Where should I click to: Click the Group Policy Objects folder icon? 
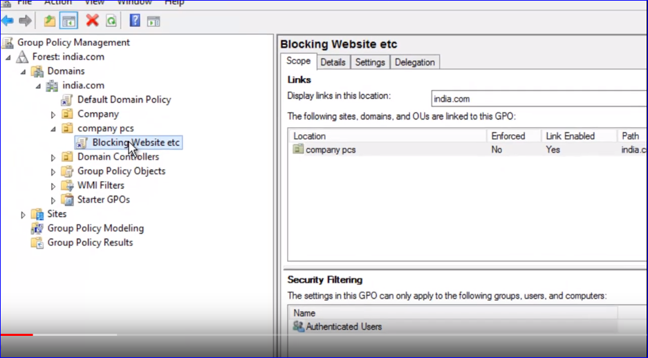tap(67, 171)
